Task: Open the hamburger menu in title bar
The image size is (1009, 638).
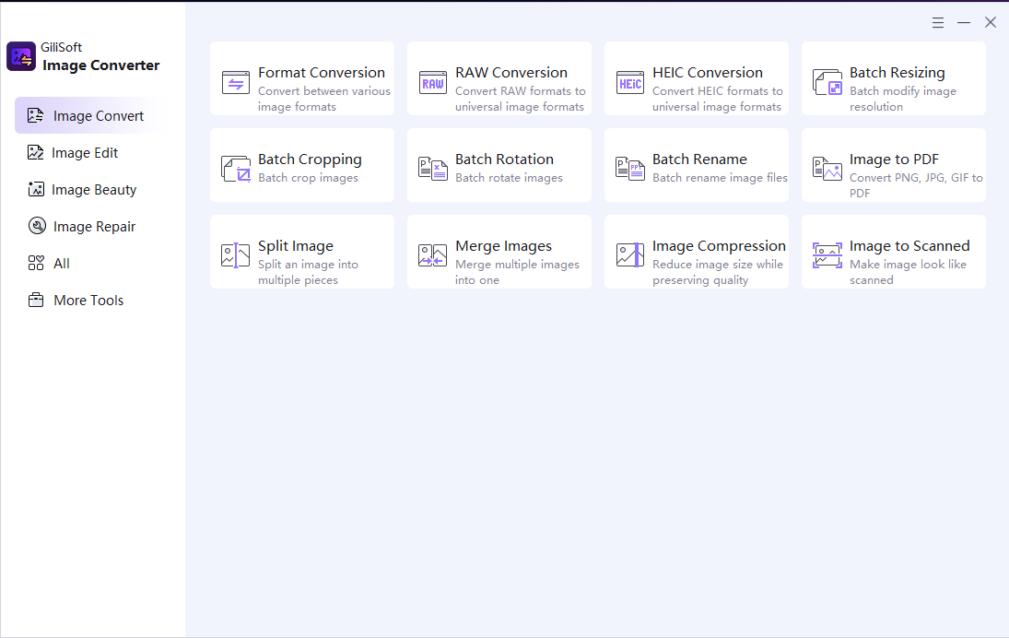Action: pos(938,22)
